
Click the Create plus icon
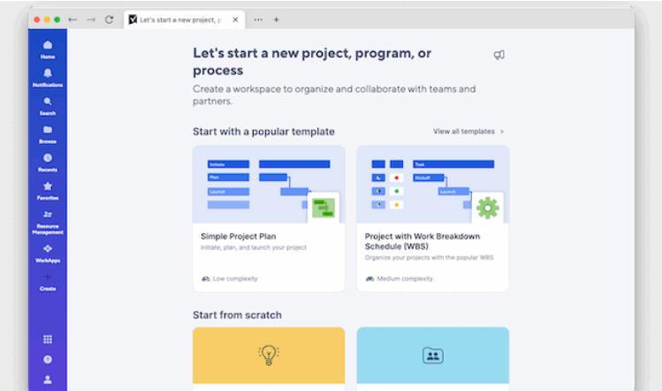pyautogui.click(x=48, y=279)
